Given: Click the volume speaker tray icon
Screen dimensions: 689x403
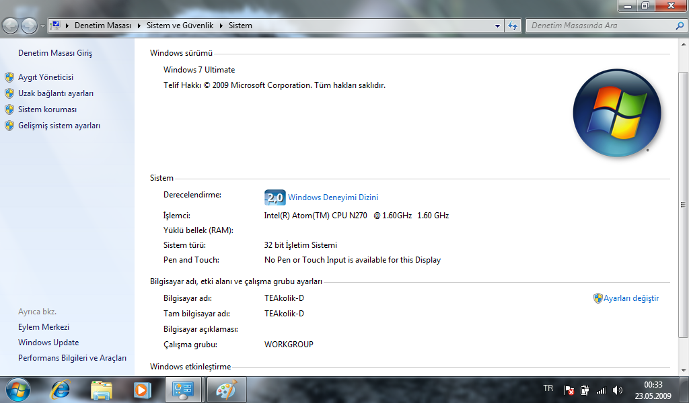Looking at the screenshot, I should pyautogui.click(x=618, y=390).
